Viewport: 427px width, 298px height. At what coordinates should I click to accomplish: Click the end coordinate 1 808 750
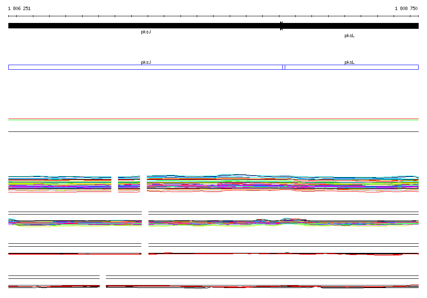click(x=406, y=8)
